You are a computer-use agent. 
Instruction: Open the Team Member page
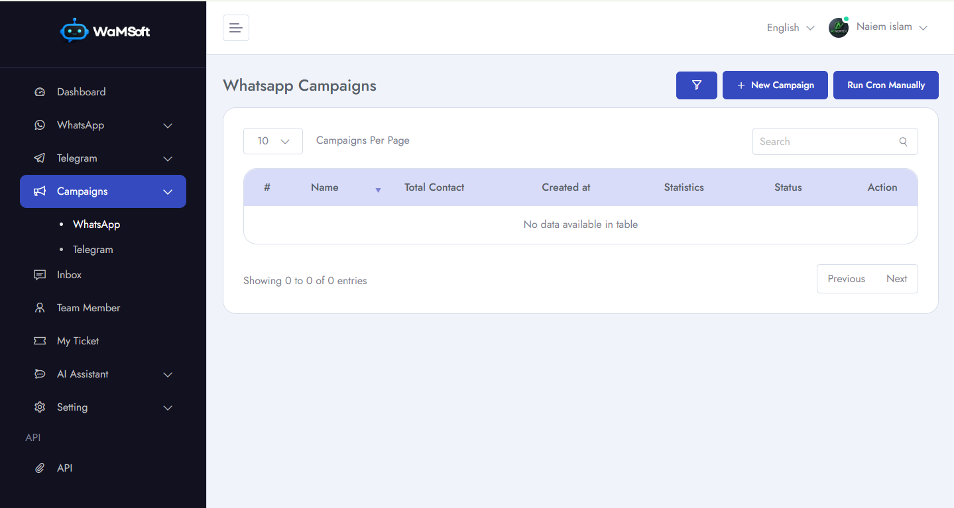pyautogui.click(x=103, y=308)
